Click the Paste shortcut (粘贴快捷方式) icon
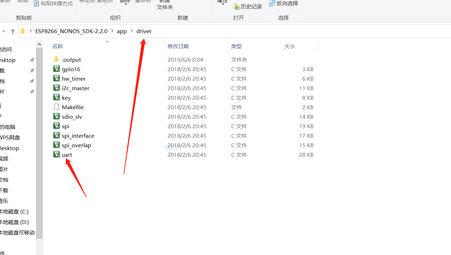Screen dimensions: 451x255 [36, 3]
